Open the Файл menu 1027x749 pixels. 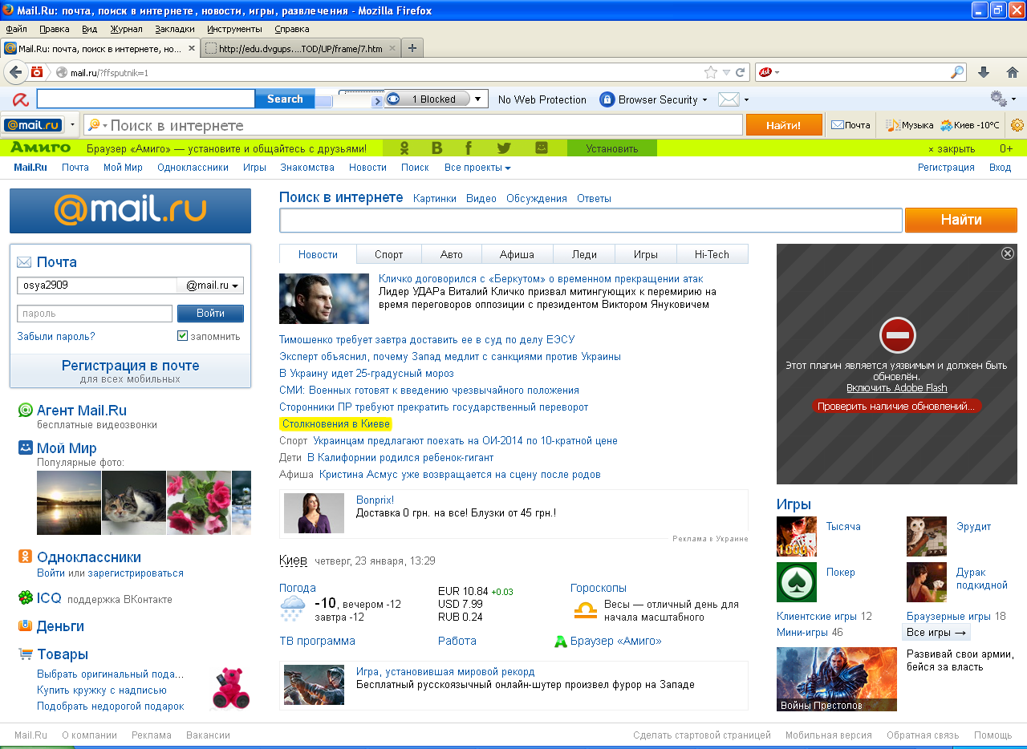coord(16,29)
